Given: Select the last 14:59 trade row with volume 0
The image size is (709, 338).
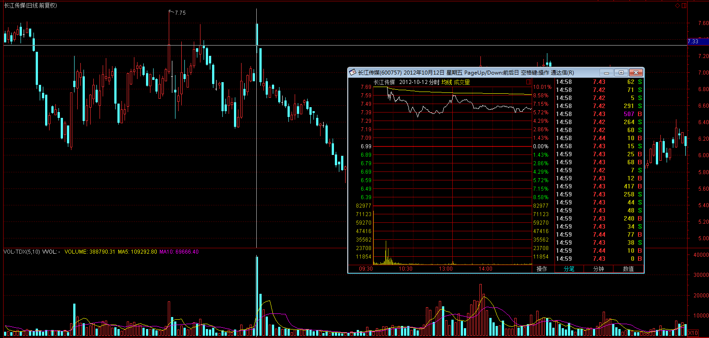Looking at the screenshot, I should pyautogui.click(x=599, y=259).
